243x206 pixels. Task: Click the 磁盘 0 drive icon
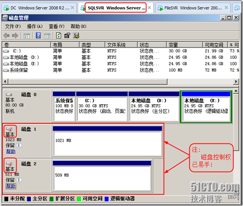[9, 94]
